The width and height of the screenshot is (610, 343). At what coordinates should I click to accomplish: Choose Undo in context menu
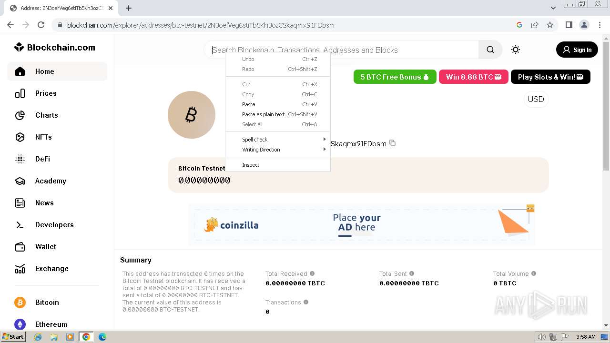click(278, 59)
